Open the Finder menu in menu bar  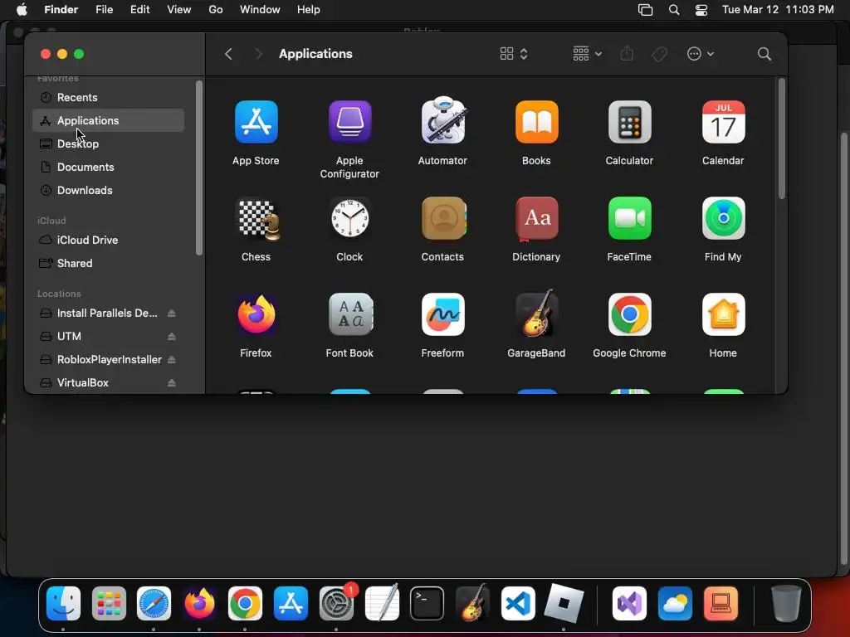pyautogui.click(x=61, y=9)
